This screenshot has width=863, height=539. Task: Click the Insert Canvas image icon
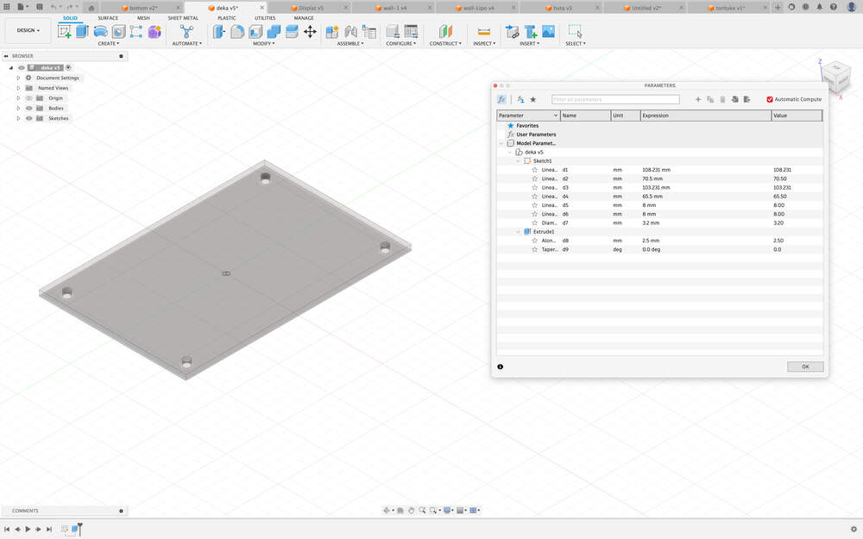point(548,31)
